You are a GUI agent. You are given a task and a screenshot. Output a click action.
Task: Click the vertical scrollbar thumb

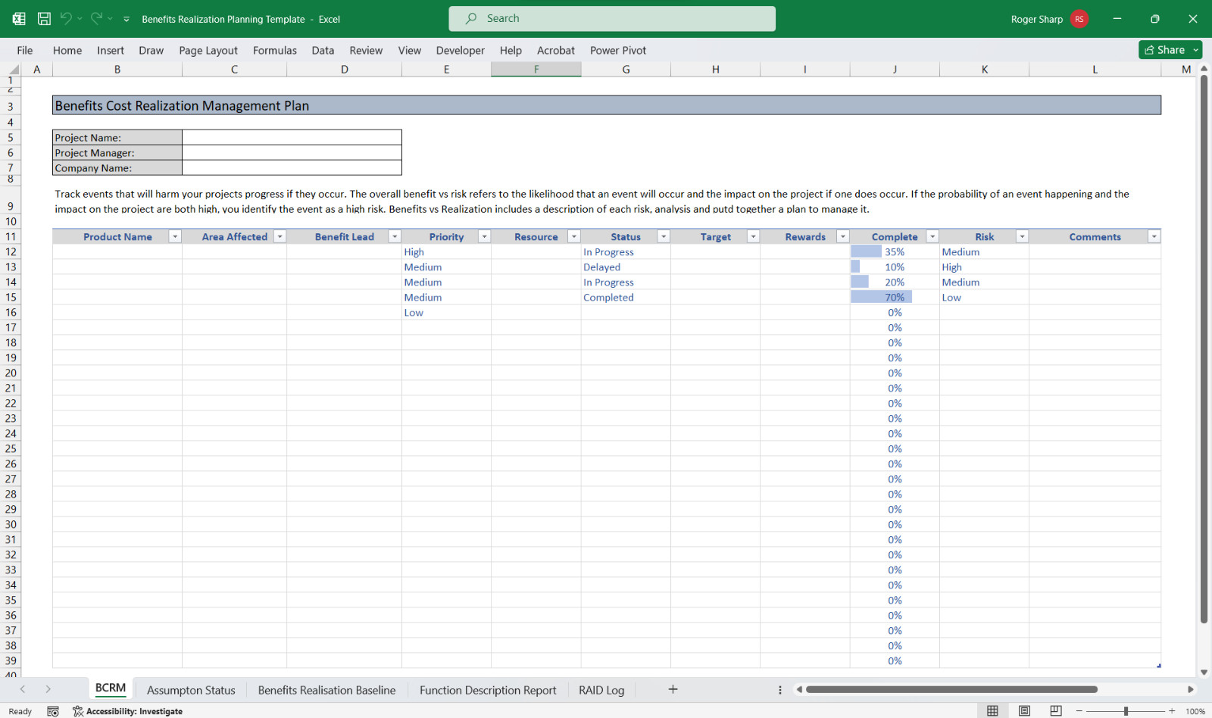point(1204,349)
